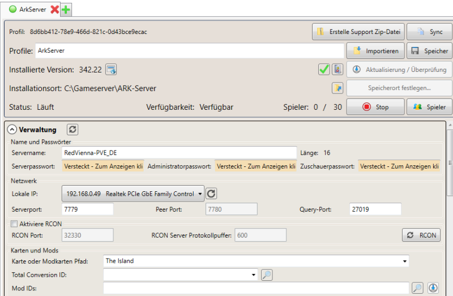This screenshot has width=453, height=296.
Task: Open Karte oder Modkarten Pfad dropdown
Action: [x=256, y=261]
